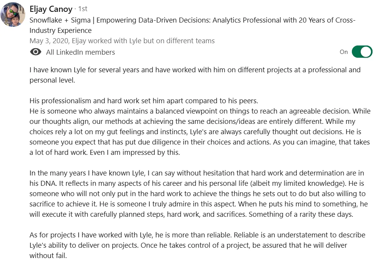The height and width of the screenshot is (263, 376).
Task: Click the line beginning "Lyle's ability to deliver"
Action: 188,245
